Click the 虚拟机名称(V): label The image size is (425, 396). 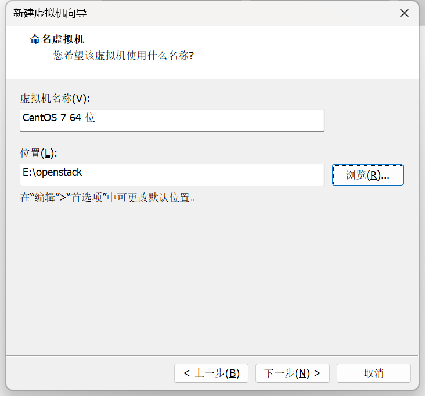[x=55, y=99]
